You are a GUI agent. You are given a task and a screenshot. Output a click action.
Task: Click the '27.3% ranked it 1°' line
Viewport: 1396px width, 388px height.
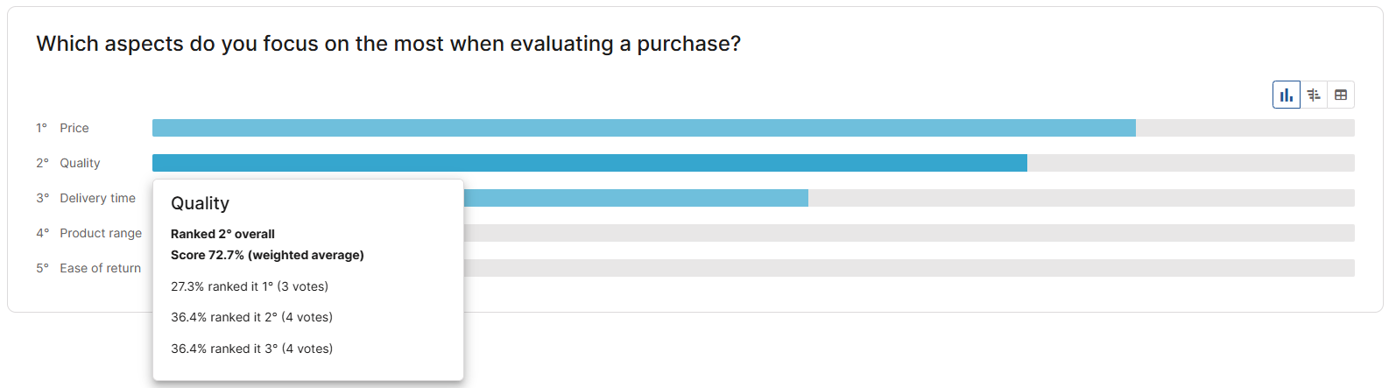coord(250,286)
